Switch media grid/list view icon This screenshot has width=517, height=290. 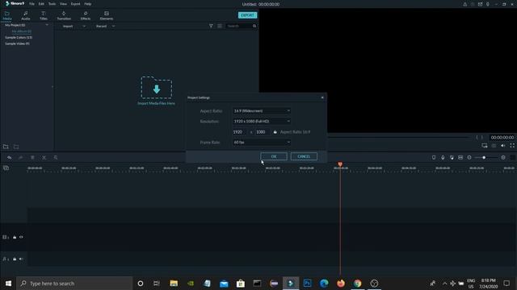(x=220, y=26)
